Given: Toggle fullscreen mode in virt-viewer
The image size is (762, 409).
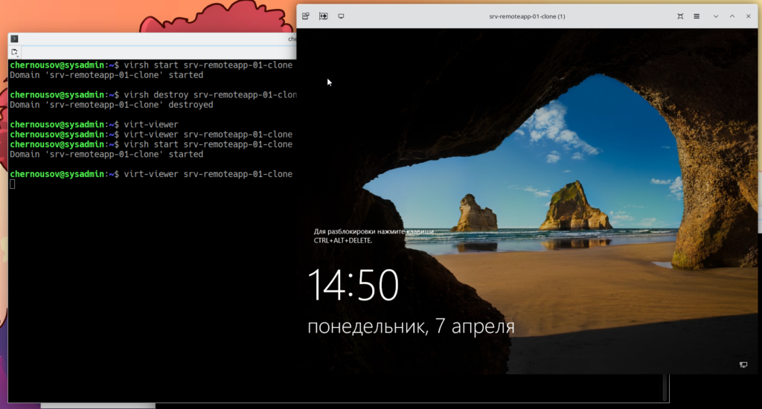Looking at the screenshot, I should pos(680,16).
